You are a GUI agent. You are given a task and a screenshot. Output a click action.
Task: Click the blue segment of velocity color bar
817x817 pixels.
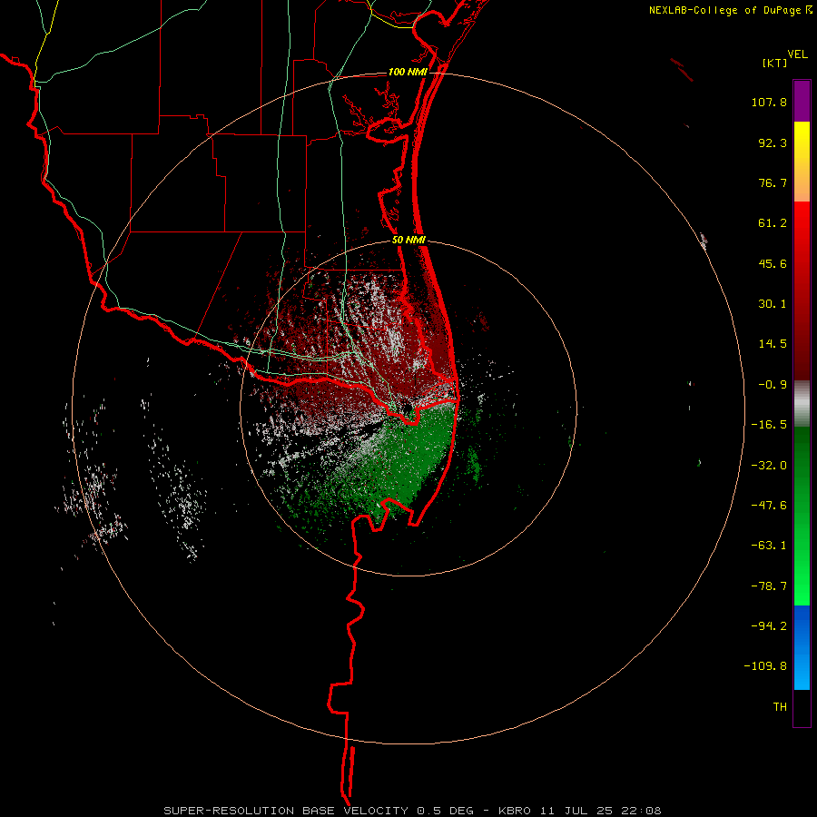coord(802,647)
